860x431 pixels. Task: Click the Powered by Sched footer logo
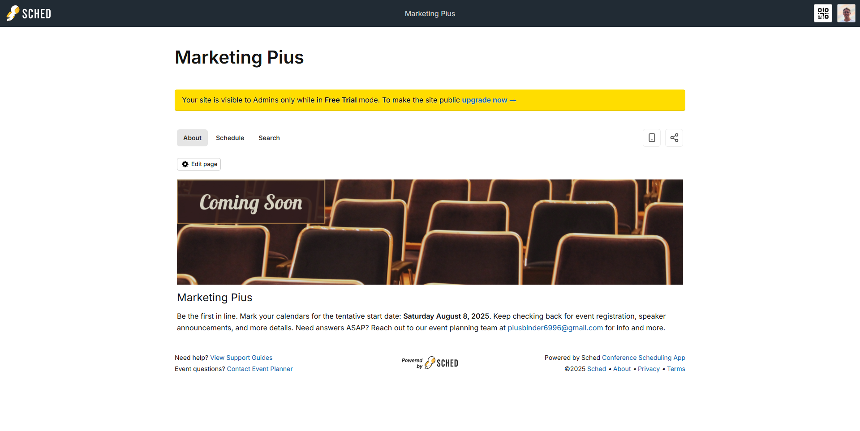pyautogui.click(x=430, y=363)
